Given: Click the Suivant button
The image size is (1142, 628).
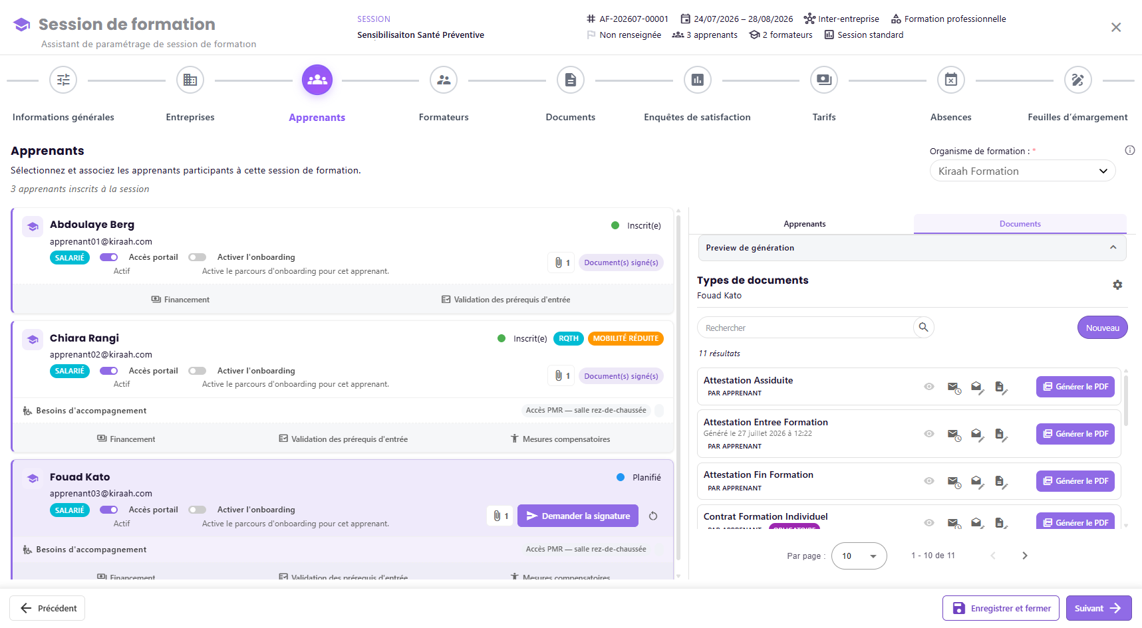Looking at the screenshot, I should 1098,608.
